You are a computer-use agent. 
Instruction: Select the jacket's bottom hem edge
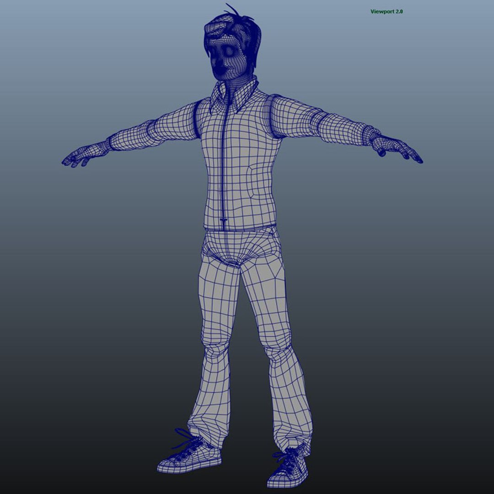240,228
